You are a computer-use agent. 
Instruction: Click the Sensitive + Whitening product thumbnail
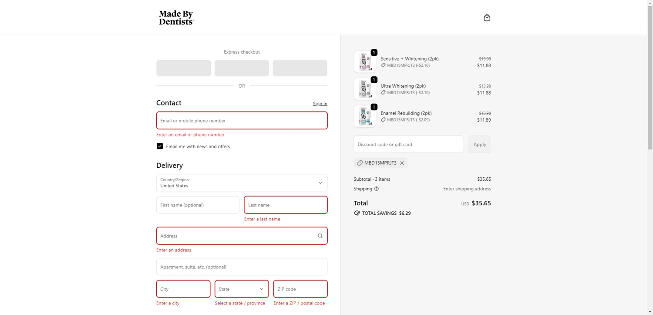coord(365,62)
